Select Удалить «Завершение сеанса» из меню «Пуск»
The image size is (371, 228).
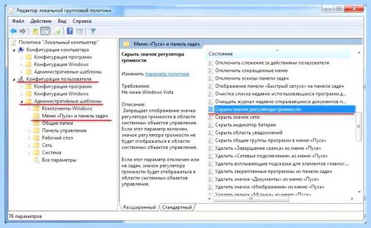[268, 148]
